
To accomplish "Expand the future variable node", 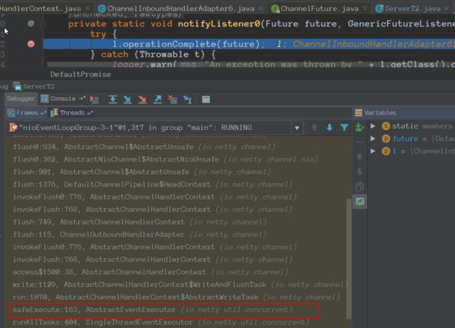I will click(x=373, y=138).
